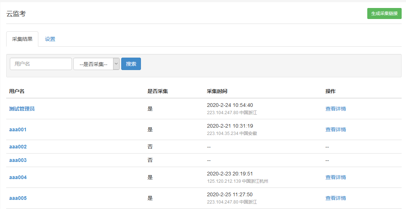Viewport: 406px width, 209px height.
Task: View 查看详情 for aaa001
Action: (336, 129)
